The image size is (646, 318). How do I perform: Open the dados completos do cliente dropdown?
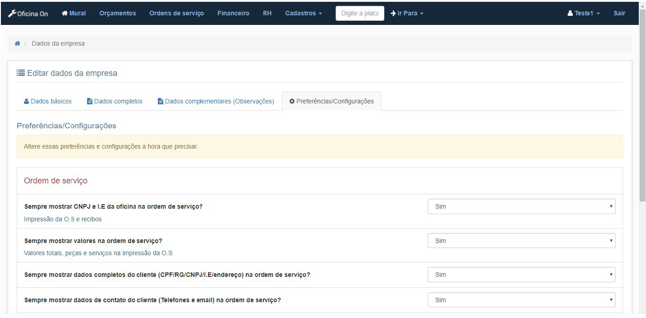point(521,275)
